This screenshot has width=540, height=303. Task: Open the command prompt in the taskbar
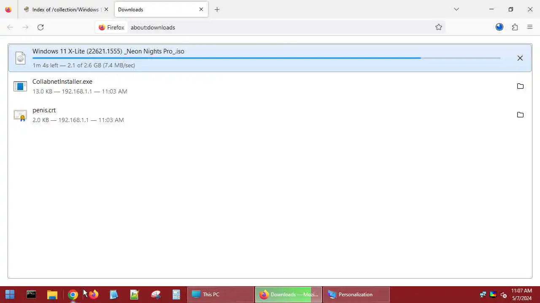(31, 295)
